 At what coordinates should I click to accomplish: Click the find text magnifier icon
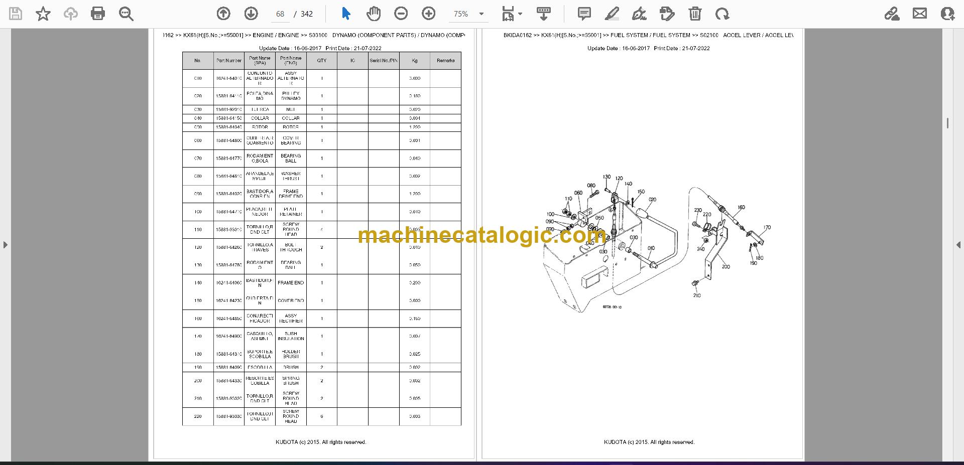pyautogui.click(x=126, y=14)
